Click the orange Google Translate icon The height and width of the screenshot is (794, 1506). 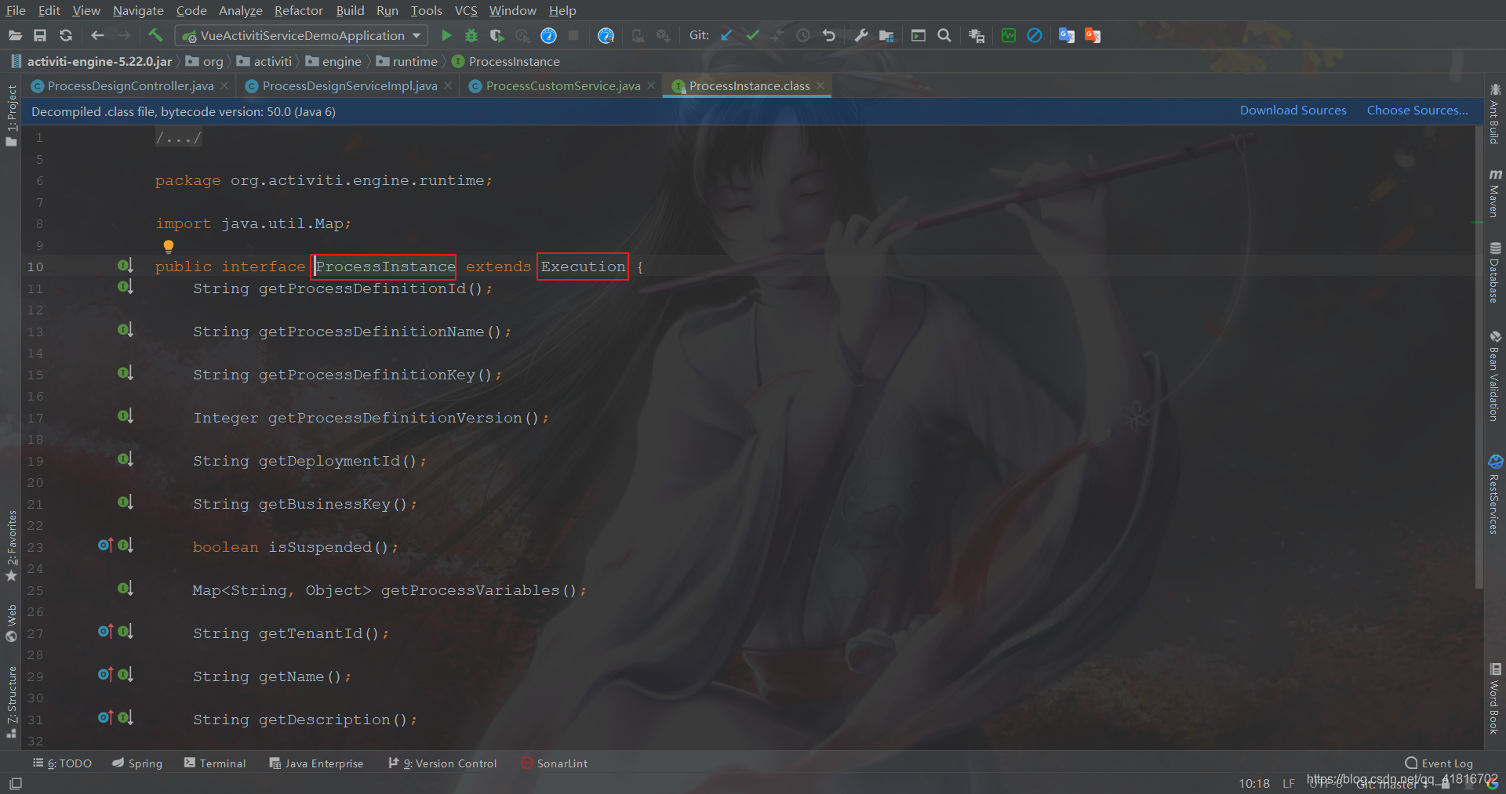click(x=1093, y=35)
